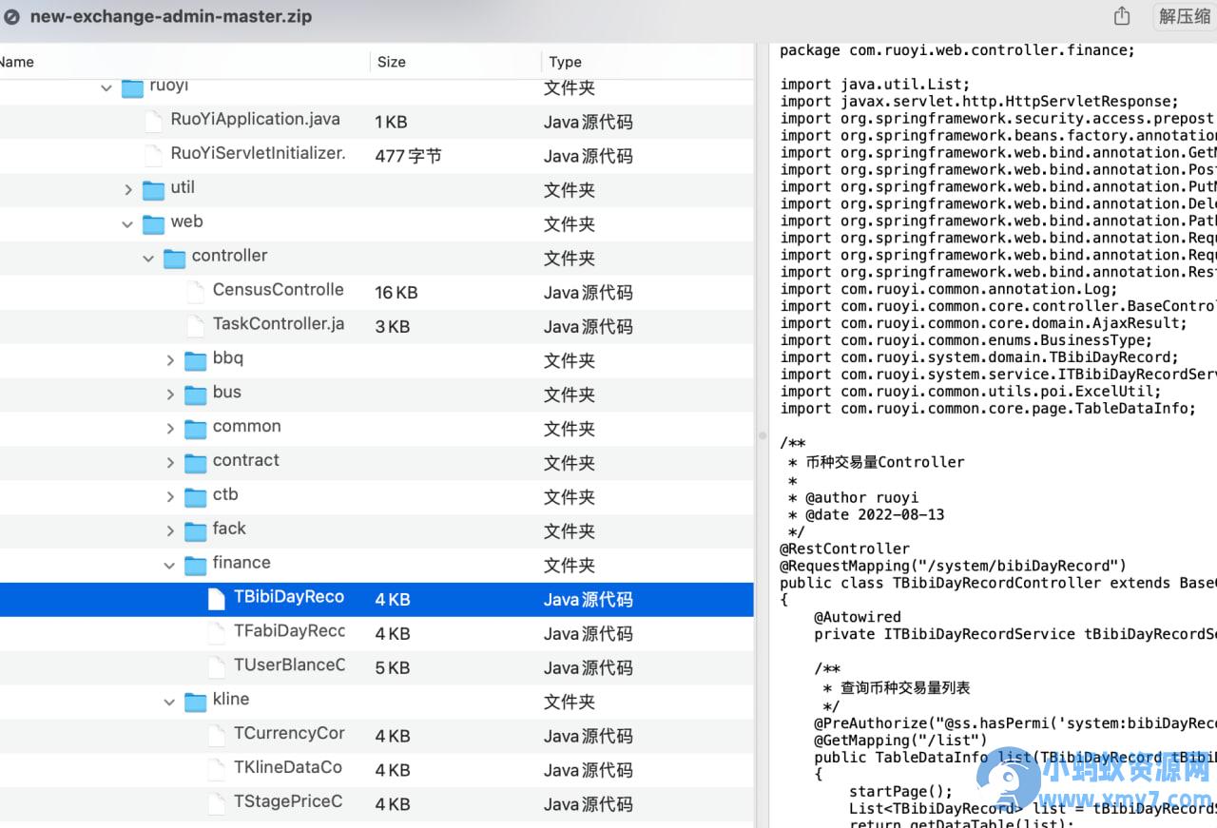Screen dimensions: 1217x828
Task: Click the util folder icon
Action: tap(153, 190)
